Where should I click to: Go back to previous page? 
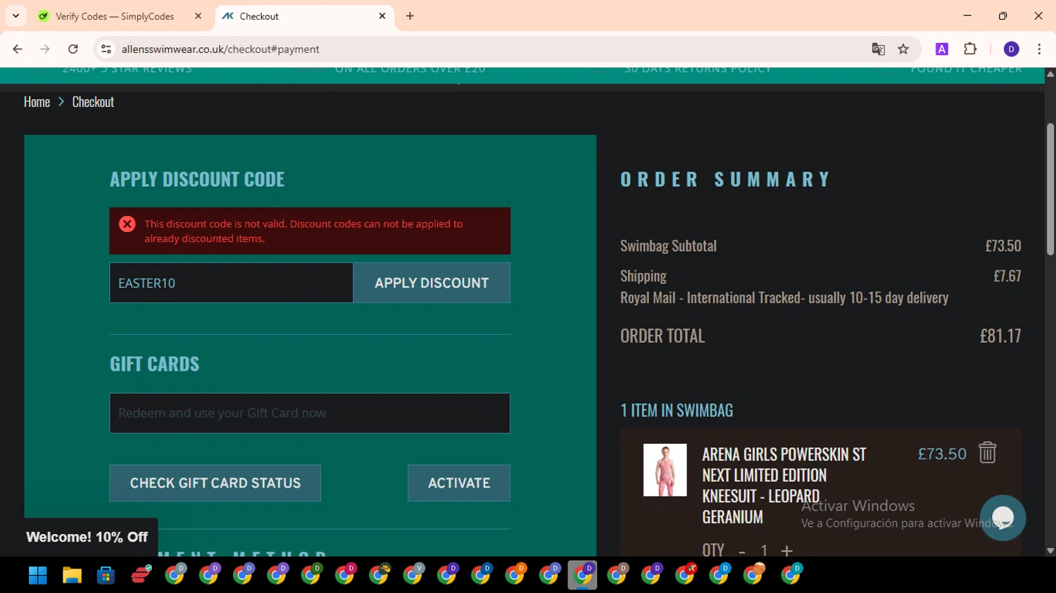(18, 49)
